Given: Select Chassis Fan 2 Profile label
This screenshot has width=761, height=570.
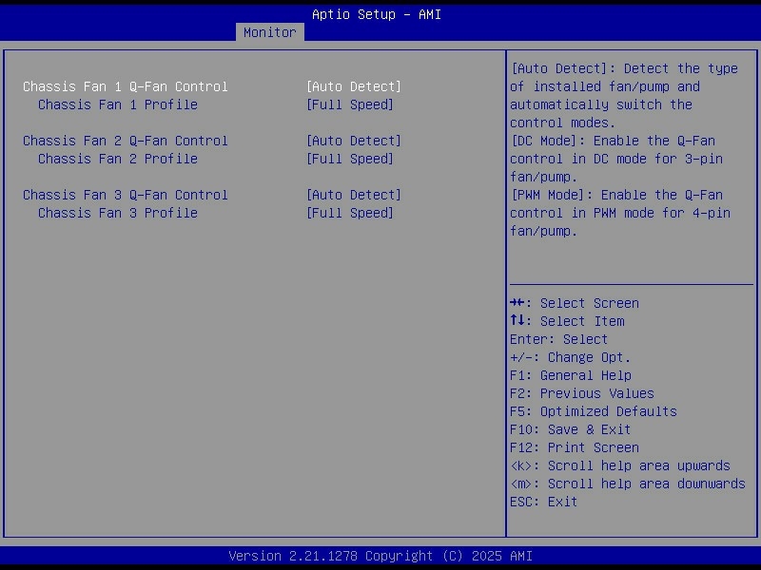Looking at the screenshot, I should (118, 159).
